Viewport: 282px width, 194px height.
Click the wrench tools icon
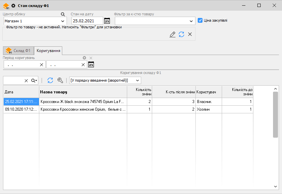point(60,80)
